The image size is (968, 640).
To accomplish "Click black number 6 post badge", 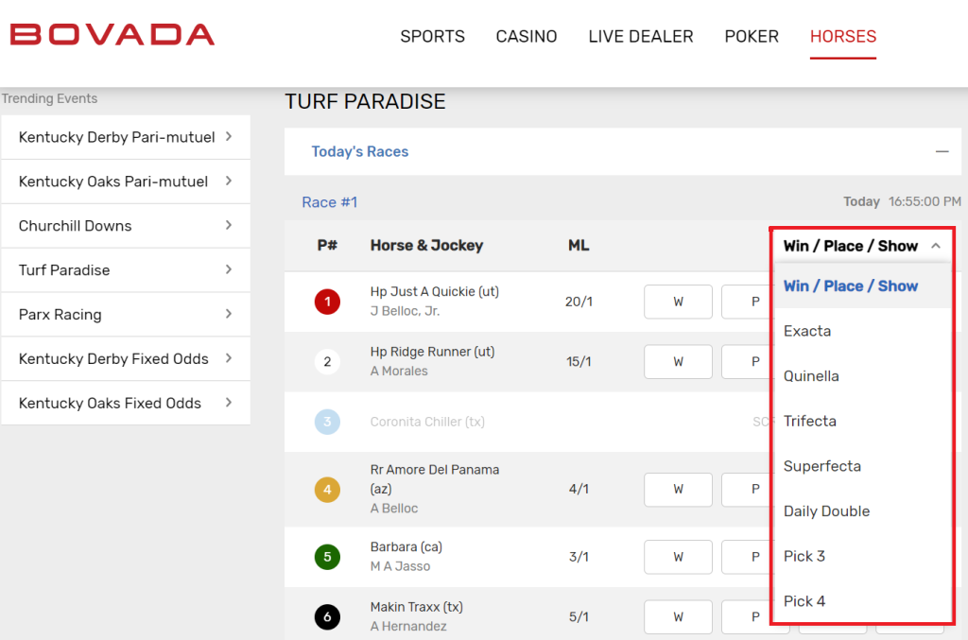I will pyautogui.click(x=327, y=616).
